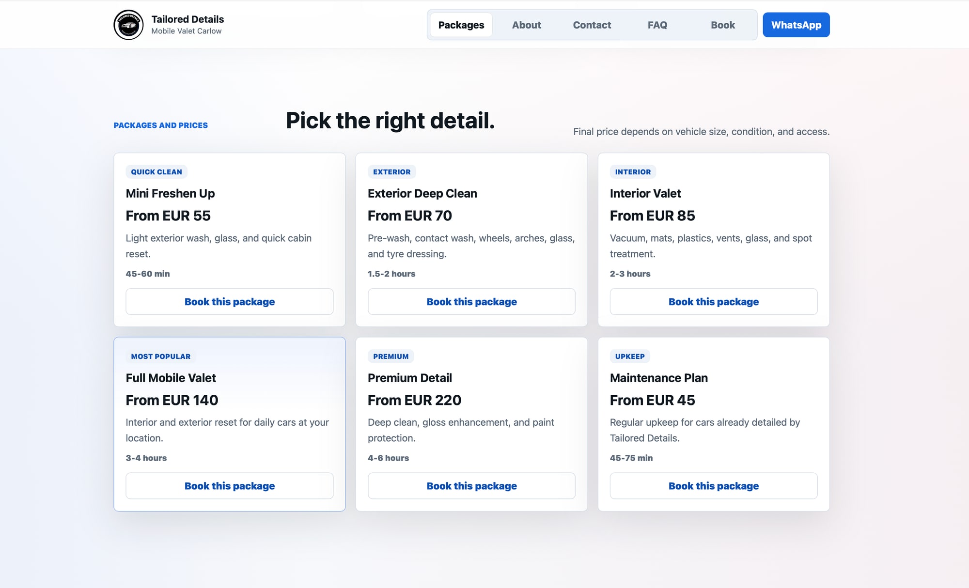Click the From EUR 85 price
This screenshot has height=588, width=969.
coord(652,216)
